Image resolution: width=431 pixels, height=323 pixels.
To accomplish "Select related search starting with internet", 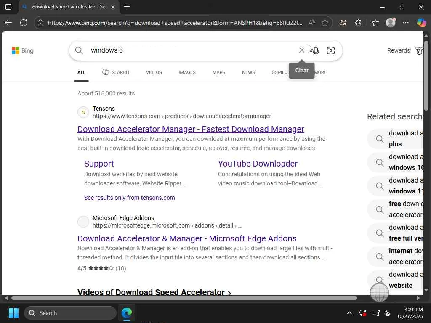I will [395, 257].
